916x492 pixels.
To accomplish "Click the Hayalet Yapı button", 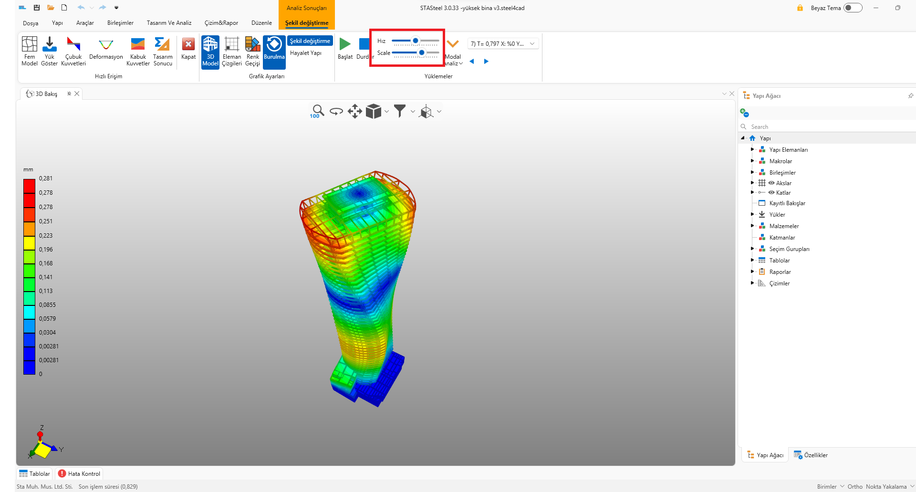I will point(306,53).
